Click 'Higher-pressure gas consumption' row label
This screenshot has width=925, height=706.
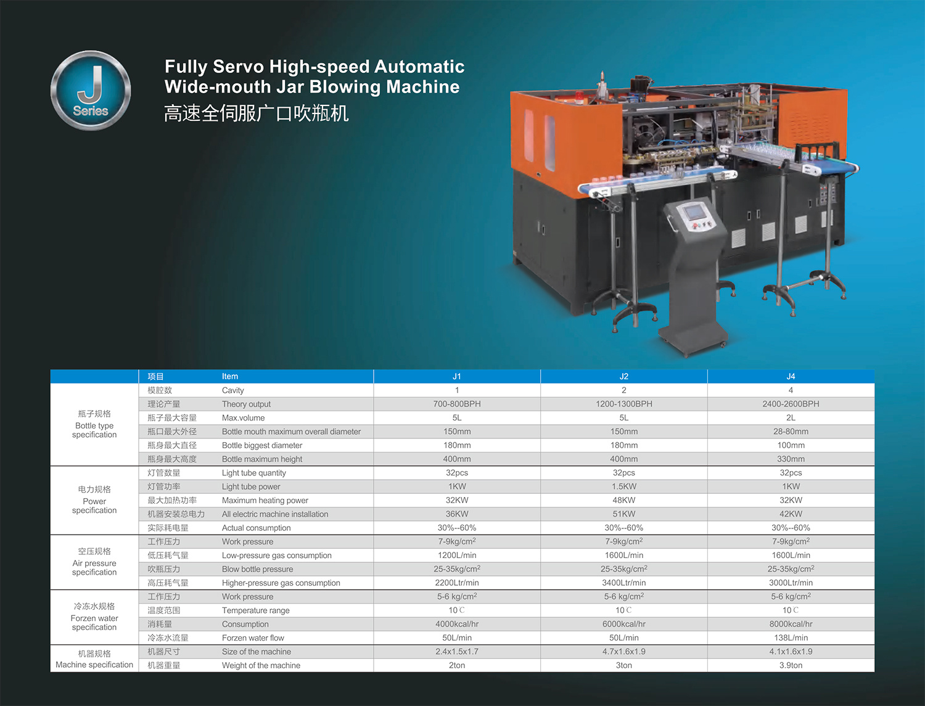(281, 583)
